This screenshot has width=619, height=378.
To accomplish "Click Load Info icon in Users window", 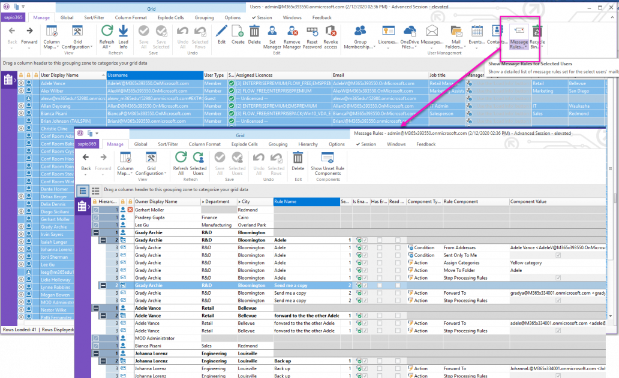I will coord(123,31).
